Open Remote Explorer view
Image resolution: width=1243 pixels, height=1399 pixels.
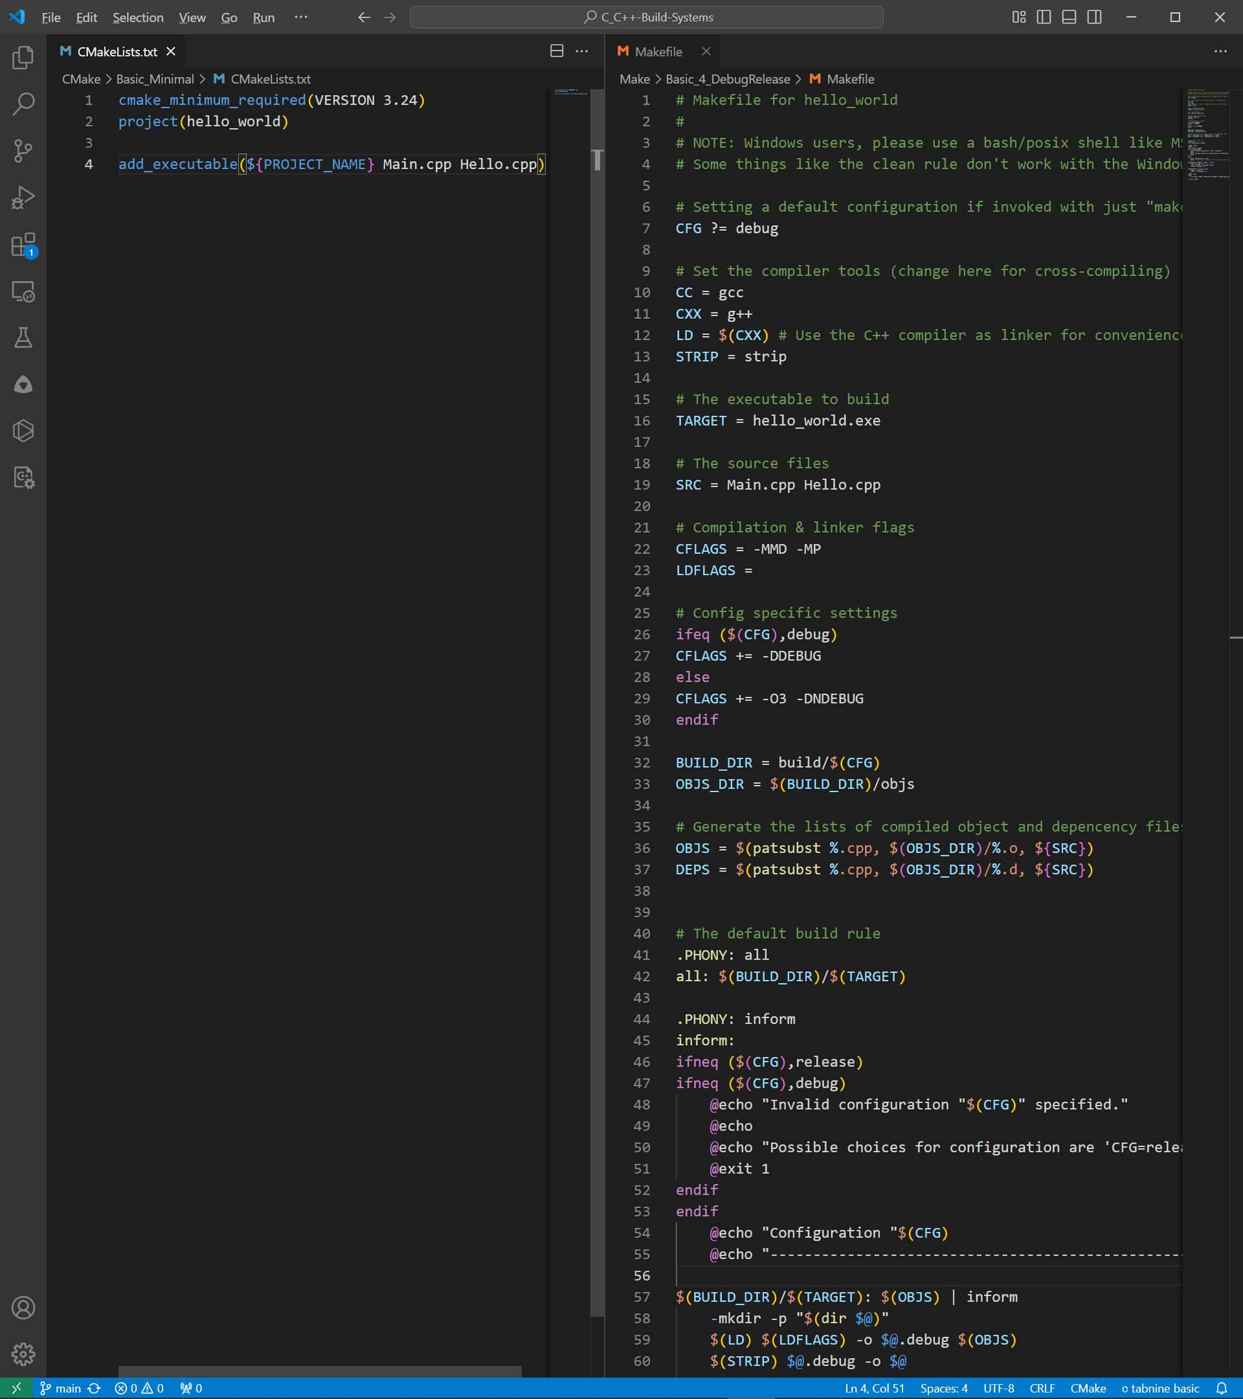(x=23, y=291)
